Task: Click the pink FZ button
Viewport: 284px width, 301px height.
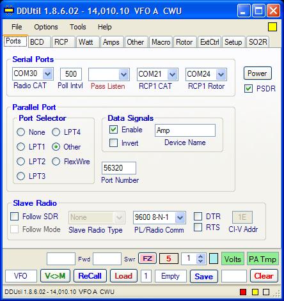Action: 147,259
